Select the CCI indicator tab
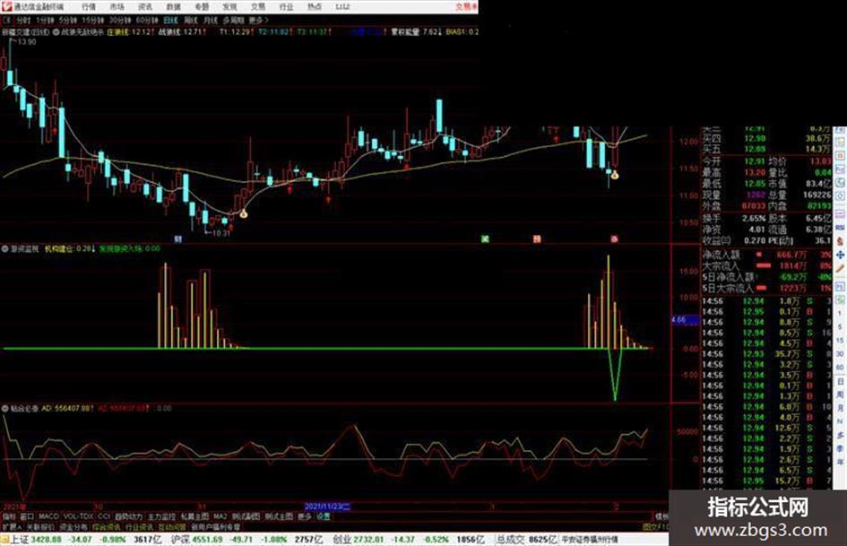Image resolution: width=847 pixels, height=546 pixels. 104,516
